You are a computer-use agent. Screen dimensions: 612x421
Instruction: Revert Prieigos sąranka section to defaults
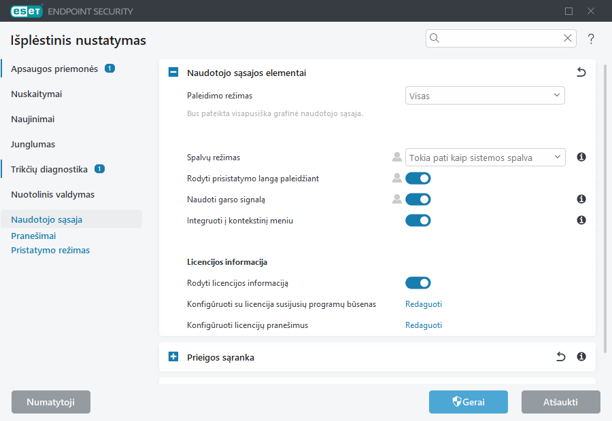(x=560, y=356)
